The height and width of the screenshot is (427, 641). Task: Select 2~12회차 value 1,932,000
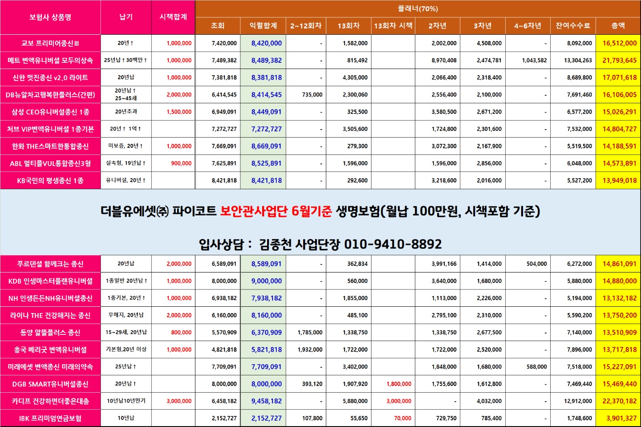310,350
